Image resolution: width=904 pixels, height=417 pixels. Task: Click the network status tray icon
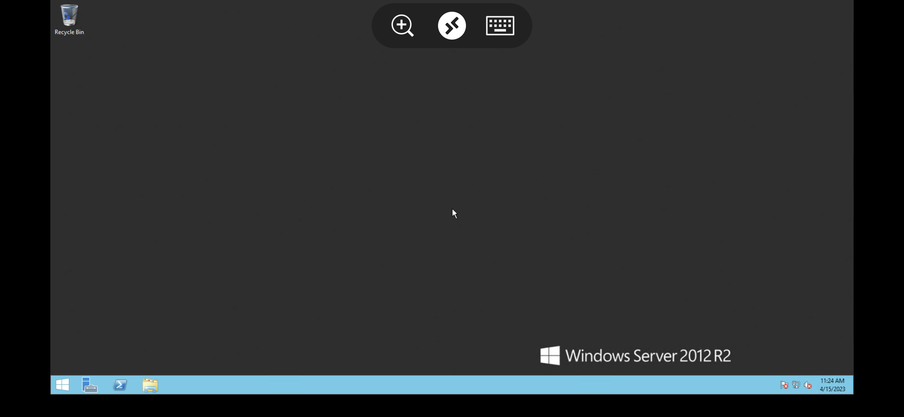pyautogui.click(x=796, y=385)
